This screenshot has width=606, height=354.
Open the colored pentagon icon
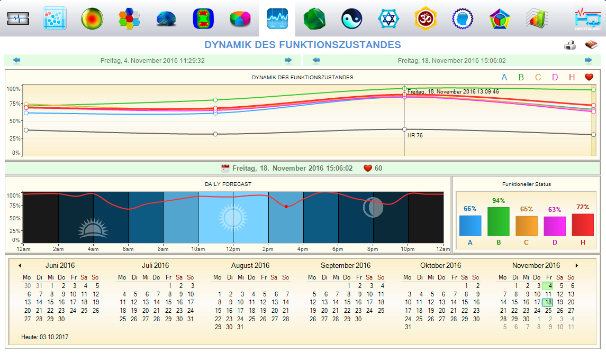pyautogui.click(x=499, y=18)
